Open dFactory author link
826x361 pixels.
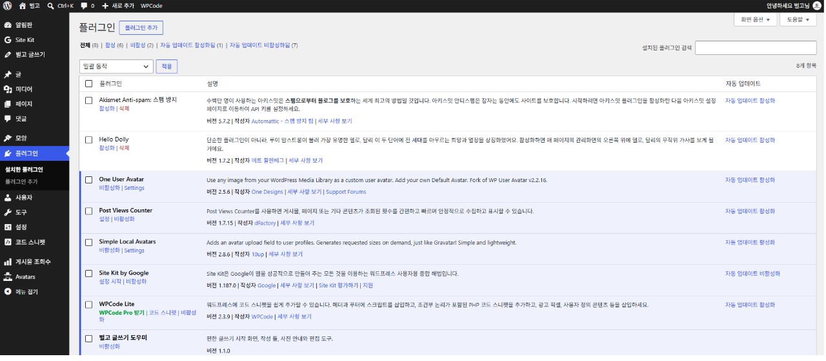click(265, 223)
